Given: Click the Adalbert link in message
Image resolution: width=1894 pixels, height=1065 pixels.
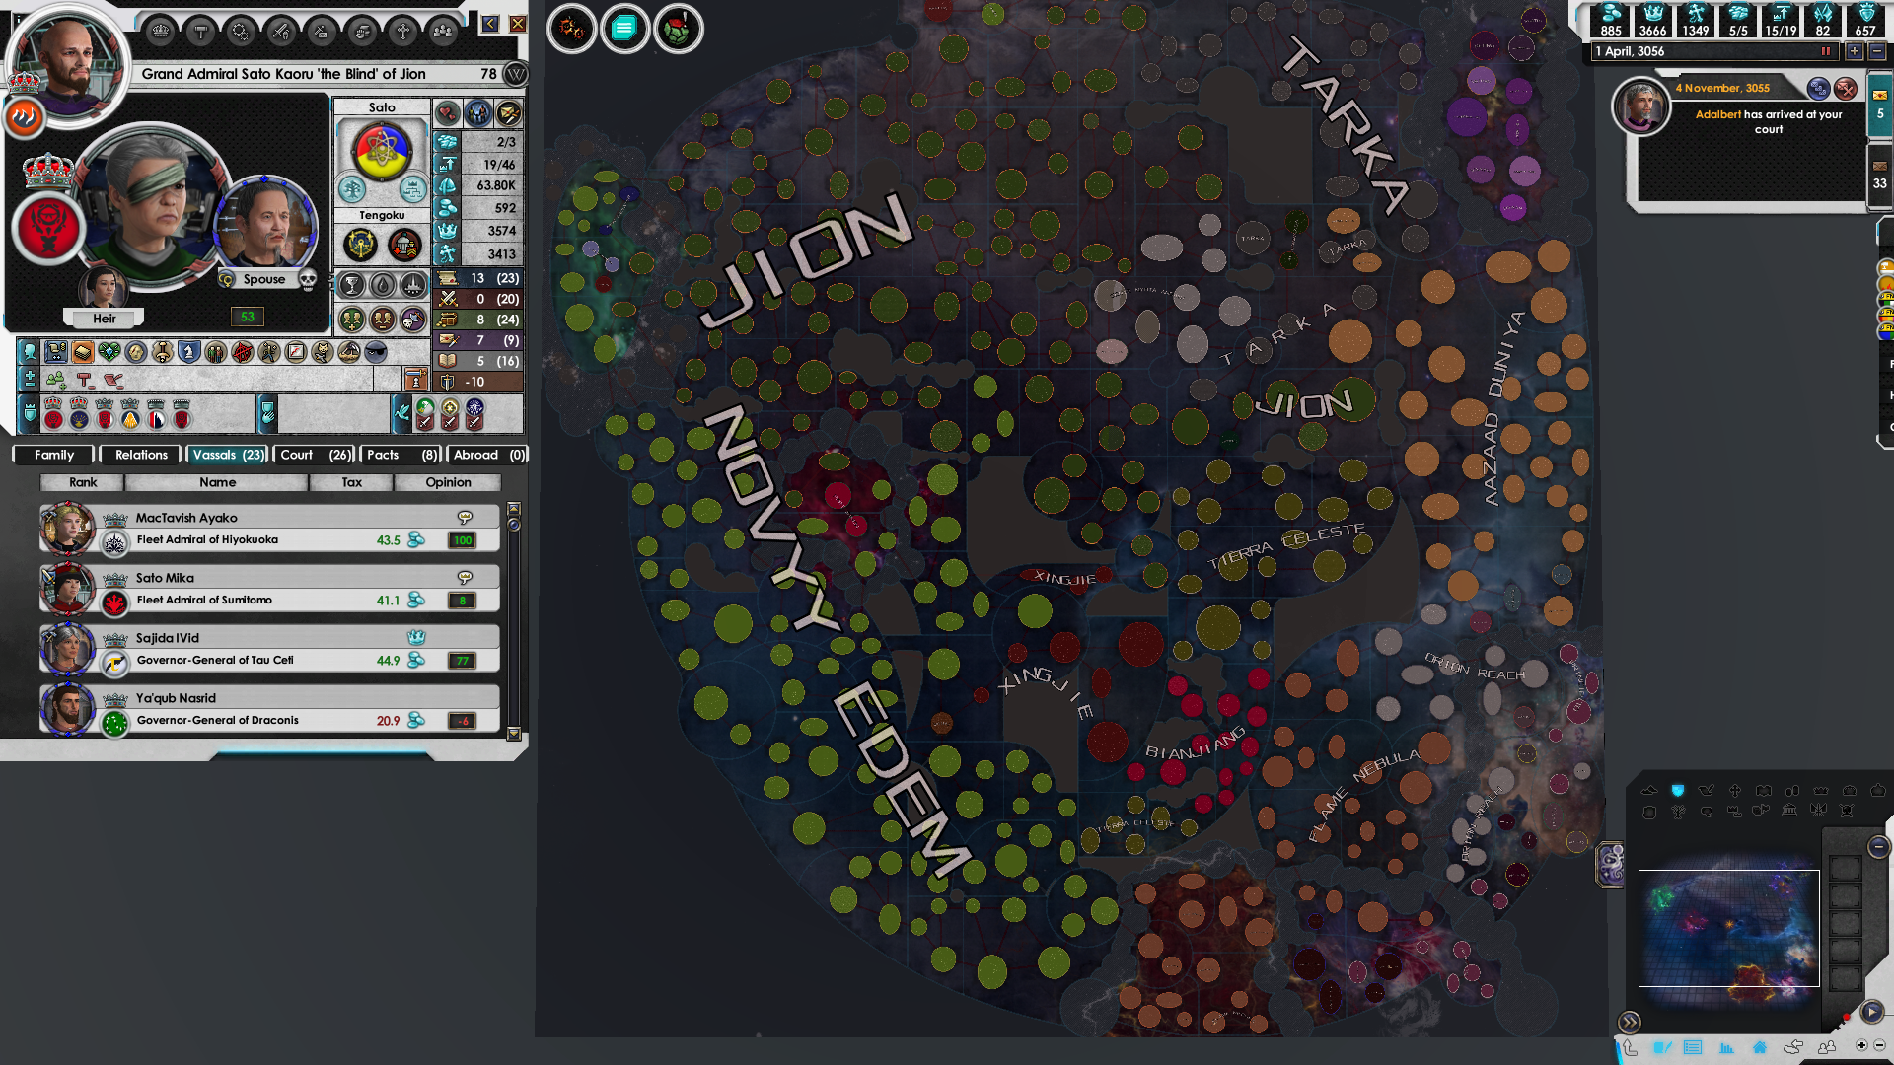Looking at the screenshot, I should pos(1717,114).
